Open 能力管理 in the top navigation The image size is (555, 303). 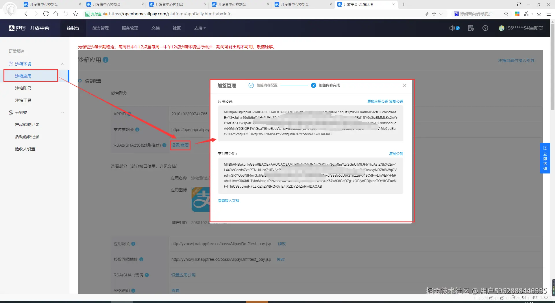pos(100,28)
